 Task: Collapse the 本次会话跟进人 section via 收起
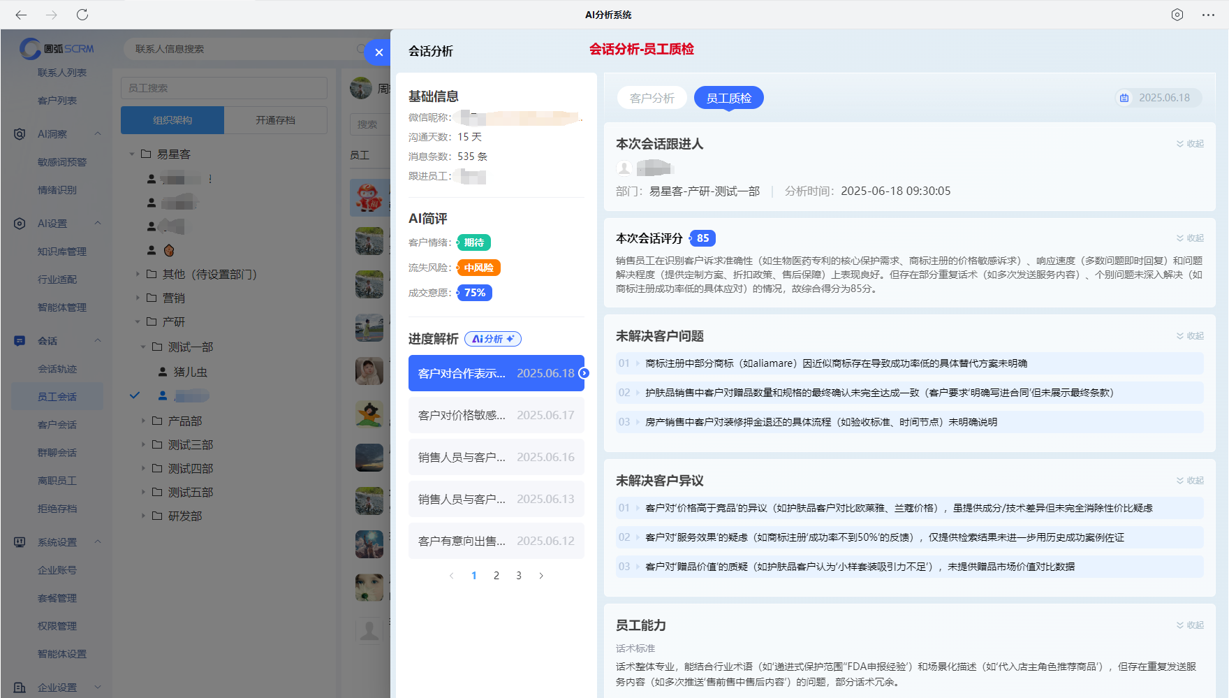point(1190,144)
